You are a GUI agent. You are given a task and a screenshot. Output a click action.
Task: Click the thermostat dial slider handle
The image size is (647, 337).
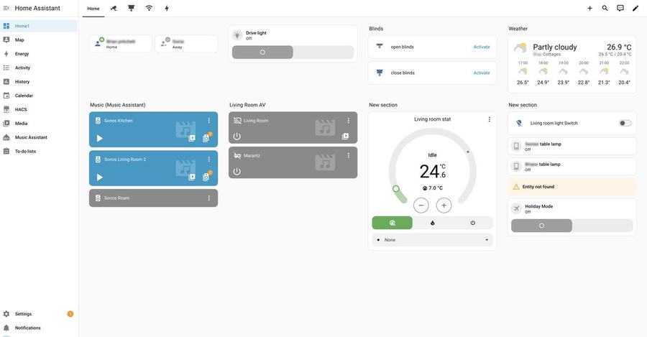pos(395,188)
